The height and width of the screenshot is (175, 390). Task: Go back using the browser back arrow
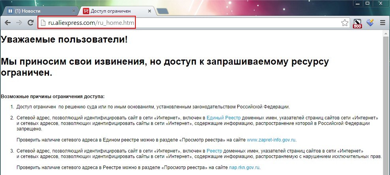[x=7, y=23]
